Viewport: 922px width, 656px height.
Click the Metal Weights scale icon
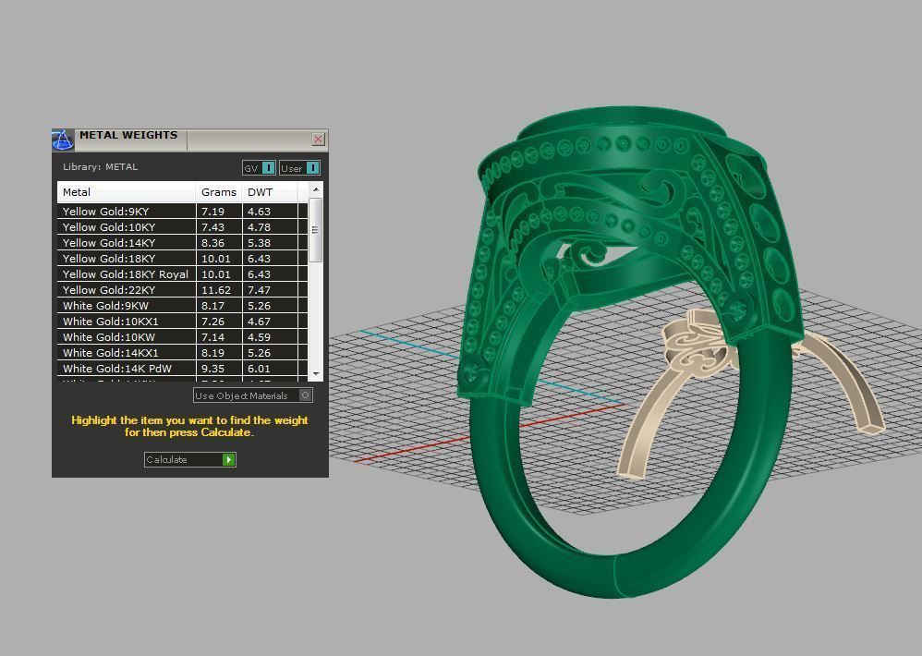pyautogui.click(x=63, y=140)
